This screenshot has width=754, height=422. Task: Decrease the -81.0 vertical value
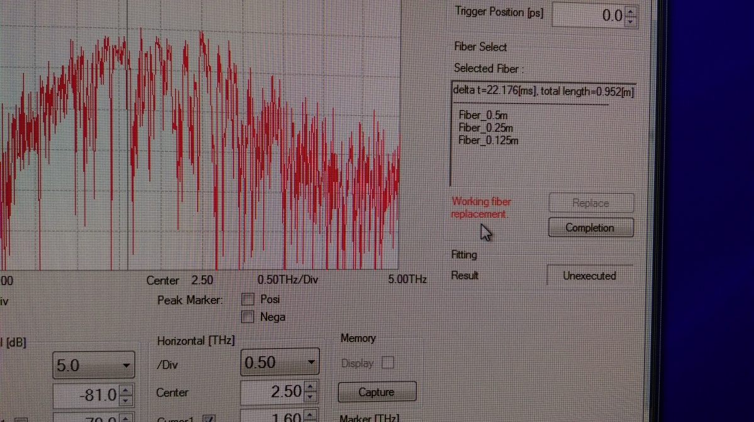pyautogui.click(x=126, y=400)
